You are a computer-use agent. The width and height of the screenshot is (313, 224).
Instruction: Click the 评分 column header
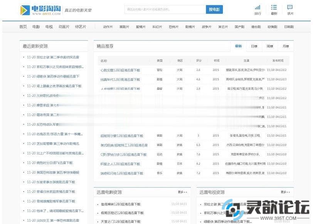(199, 61)
